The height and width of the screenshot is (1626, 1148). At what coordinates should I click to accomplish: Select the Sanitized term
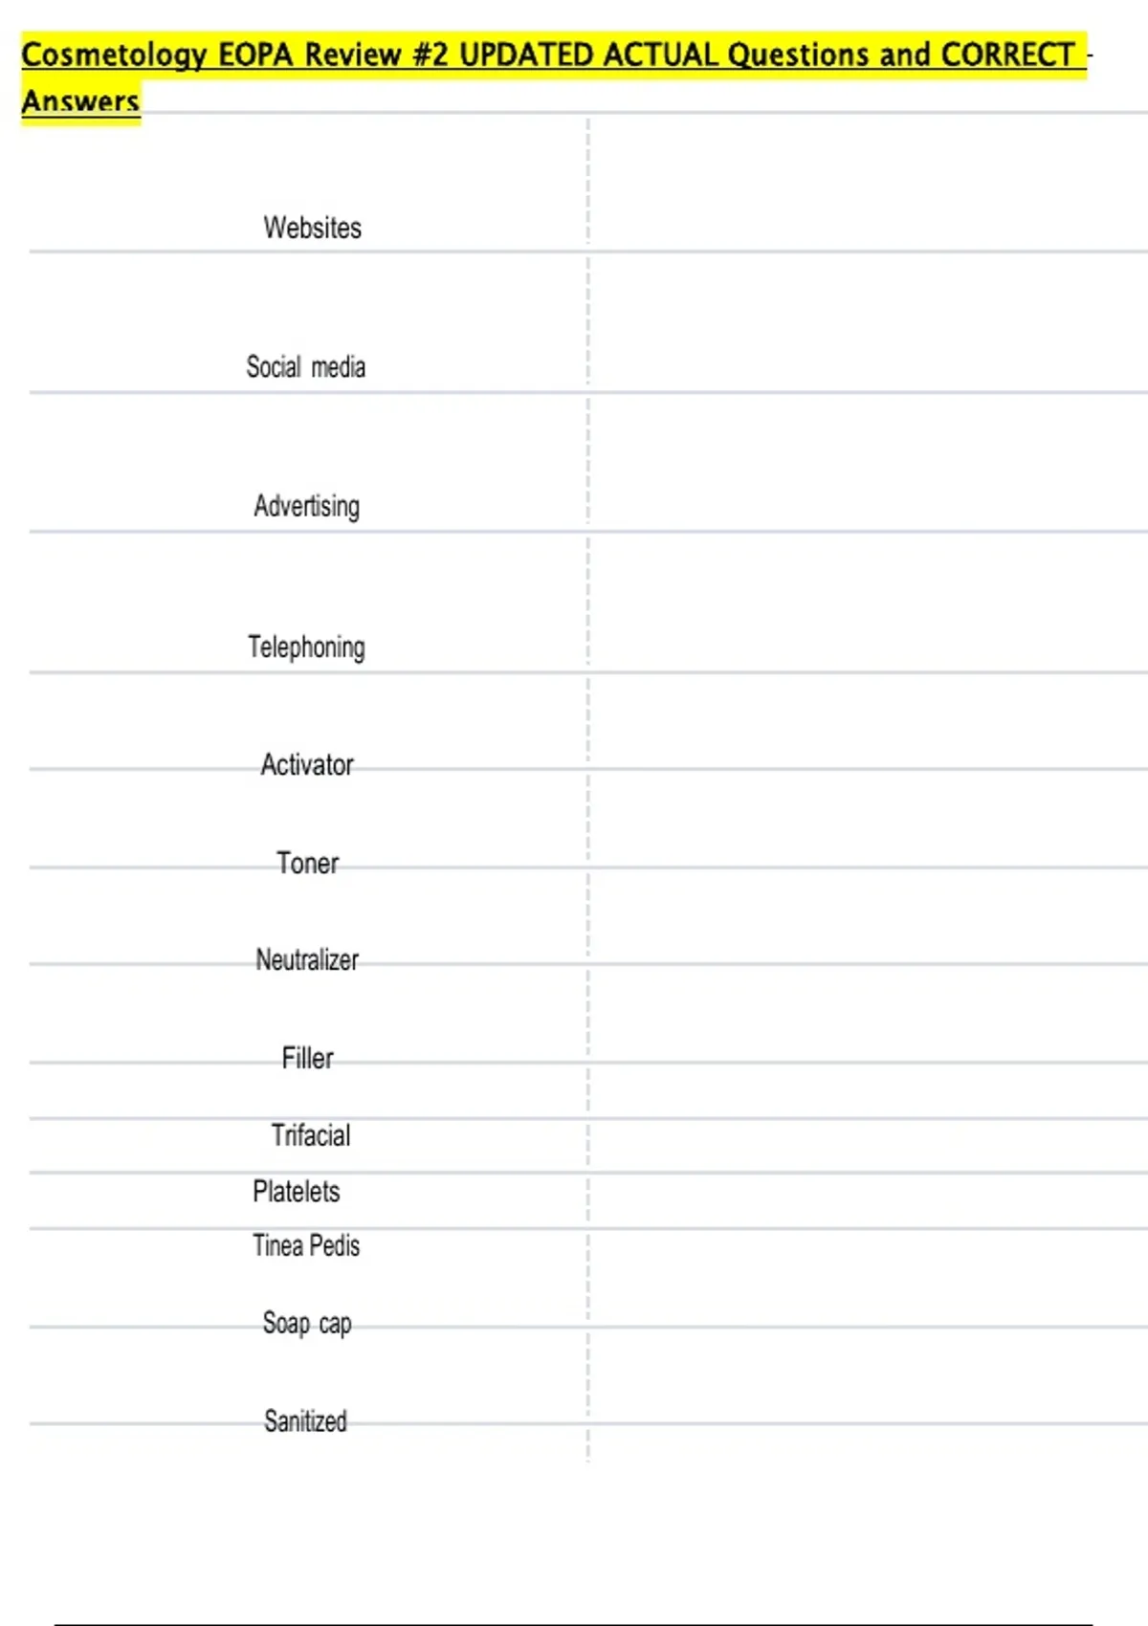pyautogui.click(x=305, y=1420)
